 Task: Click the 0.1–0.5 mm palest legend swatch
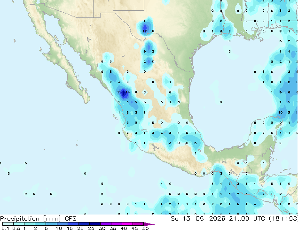pyautogui.click(x=8, y=224)
